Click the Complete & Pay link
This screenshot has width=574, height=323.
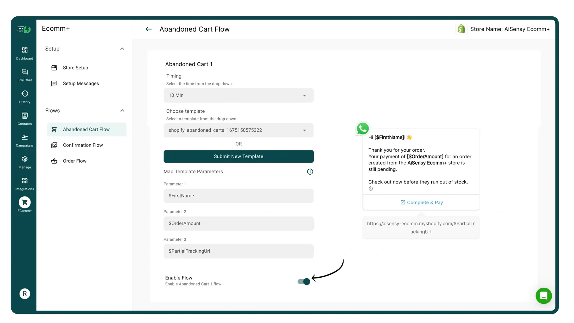click(x=421, y=202)
